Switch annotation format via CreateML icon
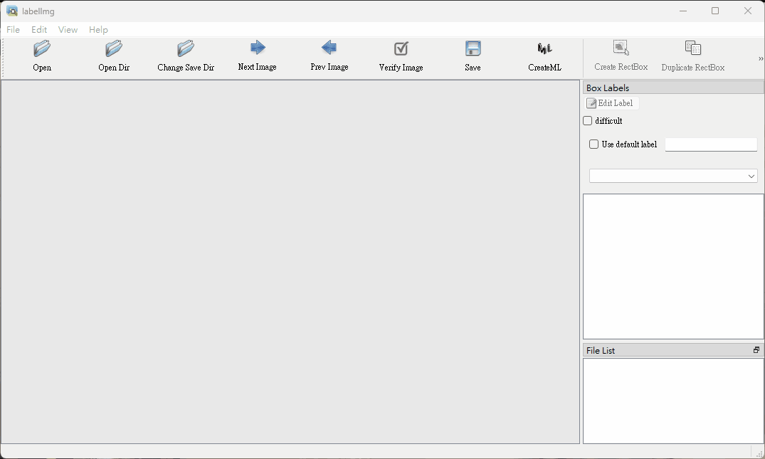Viewport: 765px width, 459px height. pos(545,49)
